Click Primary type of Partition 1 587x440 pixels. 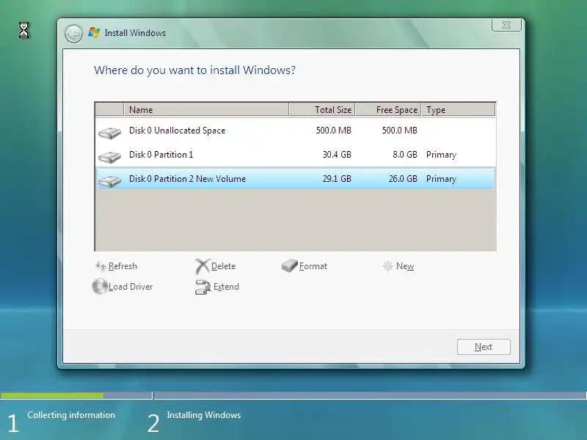pyautogui.click(x=442, y=155)
